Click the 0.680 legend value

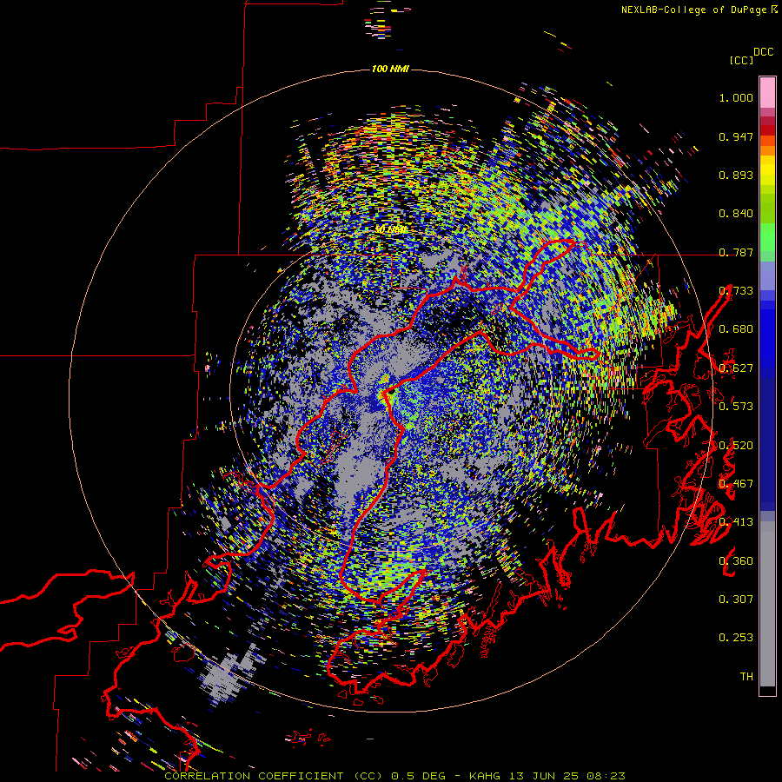736,329
